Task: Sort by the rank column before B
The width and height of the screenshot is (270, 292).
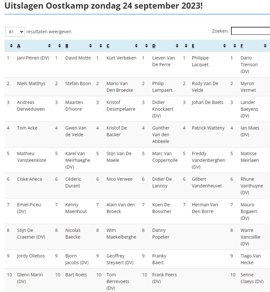Action: pyautogui.click(x=59, y=46)
